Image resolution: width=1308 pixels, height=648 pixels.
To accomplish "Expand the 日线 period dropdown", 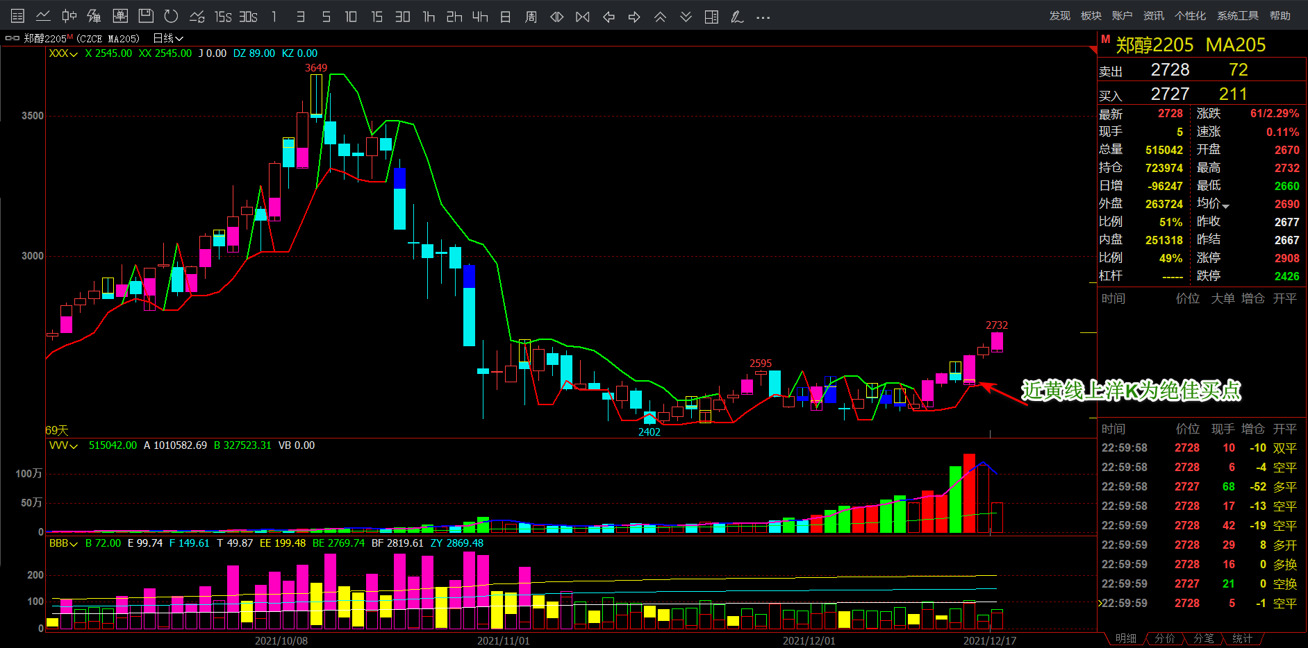I will (168, 39).
